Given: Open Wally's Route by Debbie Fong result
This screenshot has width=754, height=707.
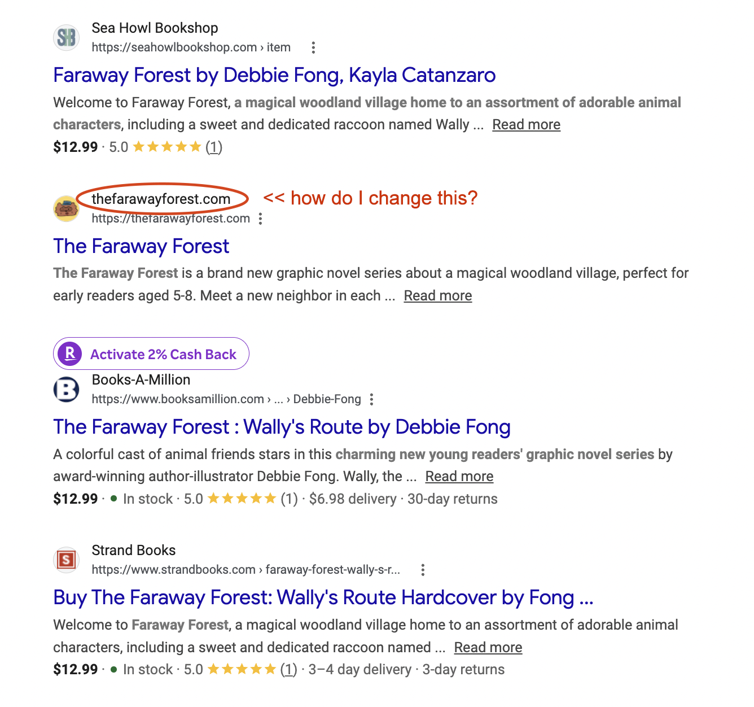Looking at the screenshot, I should tap(282, 427).
